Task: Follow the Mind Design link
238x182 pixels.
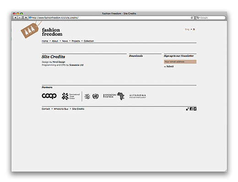Action: [59, 62]
